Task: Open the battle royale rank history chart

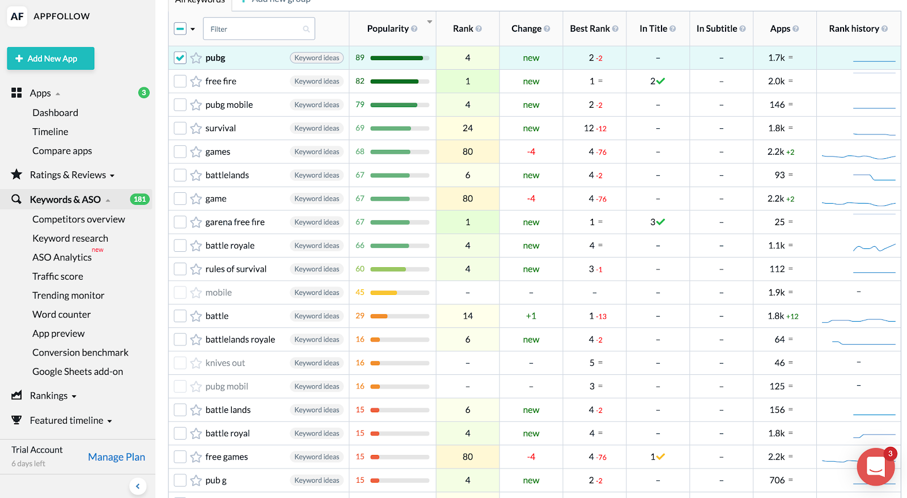Action: pos(875,247)
